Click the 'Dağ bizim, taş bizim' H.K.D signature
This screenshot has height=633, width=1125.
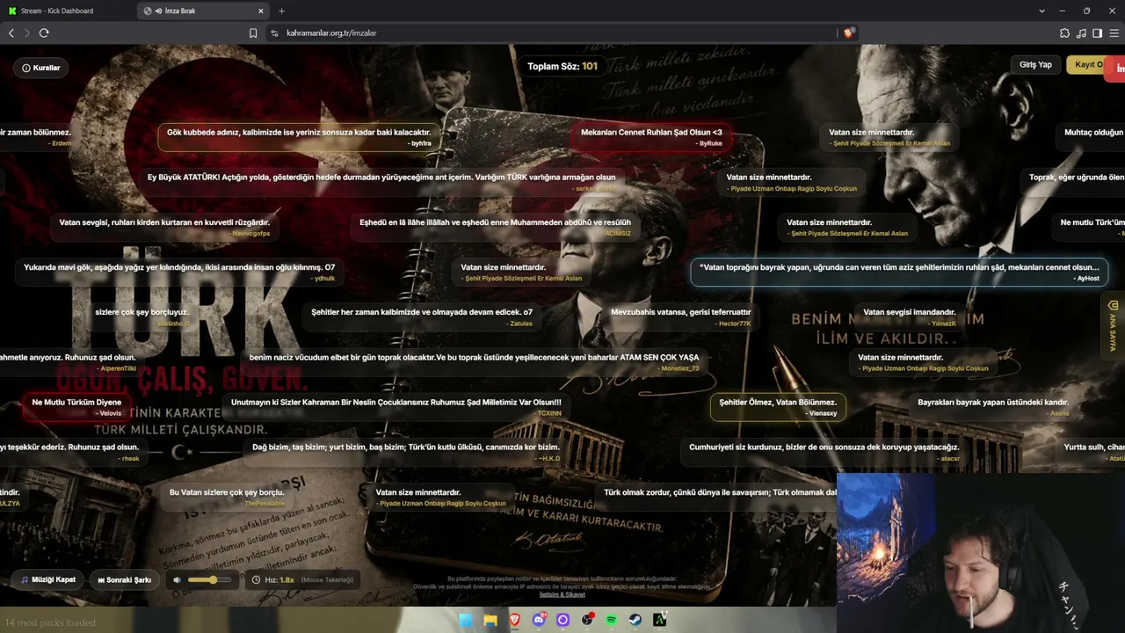[406, 452]
